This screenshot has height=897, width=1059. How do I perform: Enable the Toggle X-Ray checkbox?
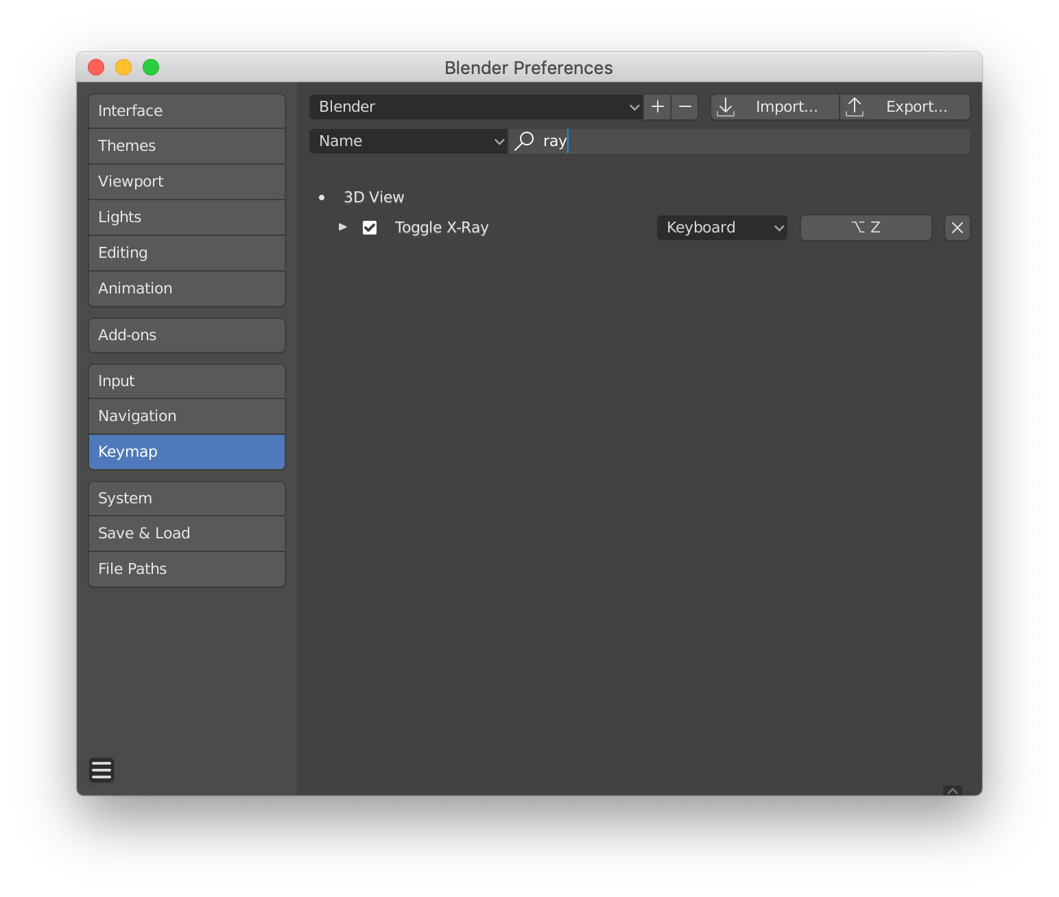(x=370, y=227)
